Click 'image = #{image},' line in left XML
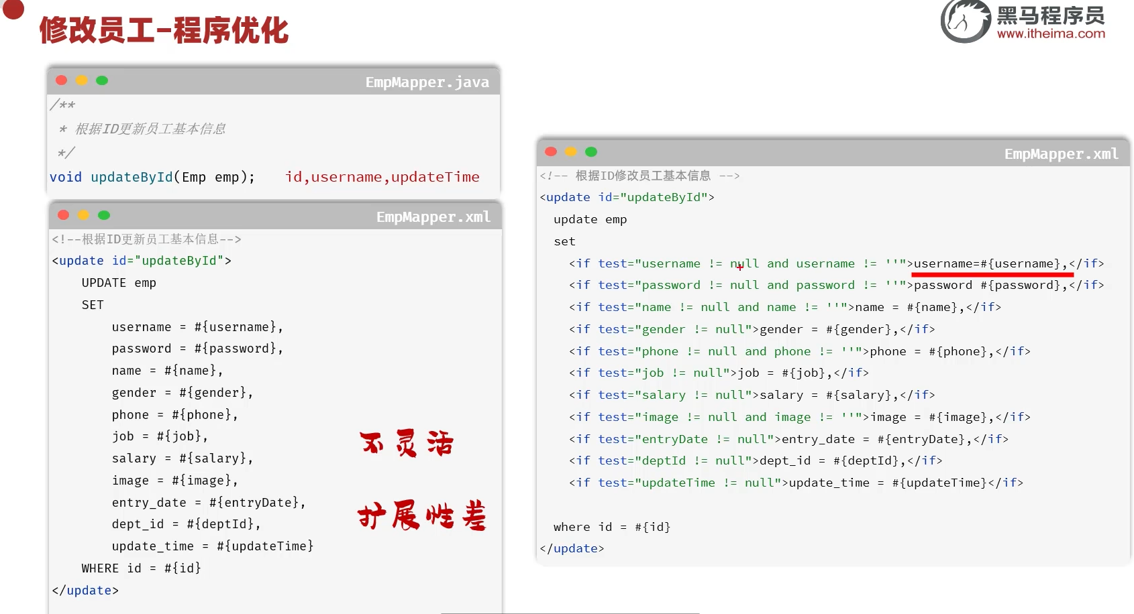The width and height of the screenshot is (1134, 614). pyautogui.click(x=174, y=481)
